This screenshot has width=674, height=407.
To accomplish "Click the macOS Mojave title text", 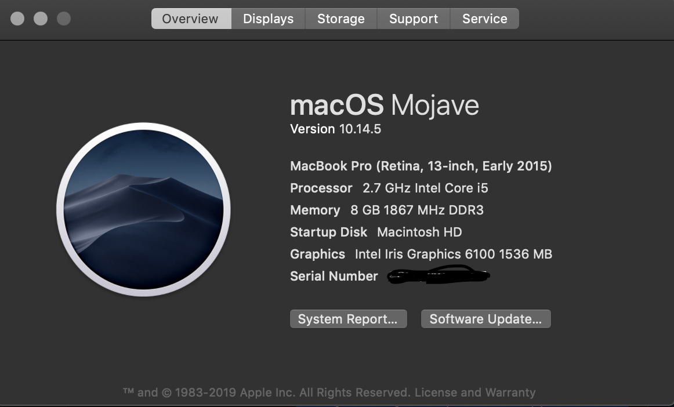I will (x=384, y=106).
